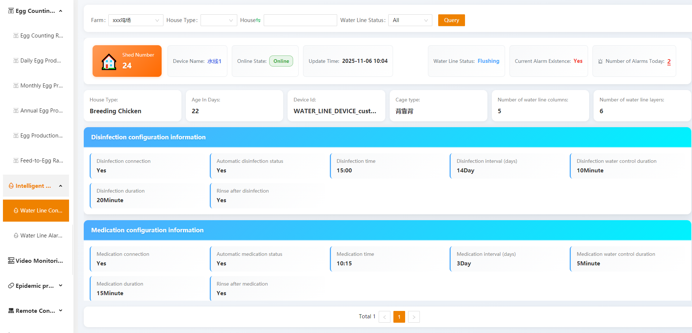This screenshot has width=692, height=333.
Task: Click the Video Monitoring menu icon
Action: 11,261
